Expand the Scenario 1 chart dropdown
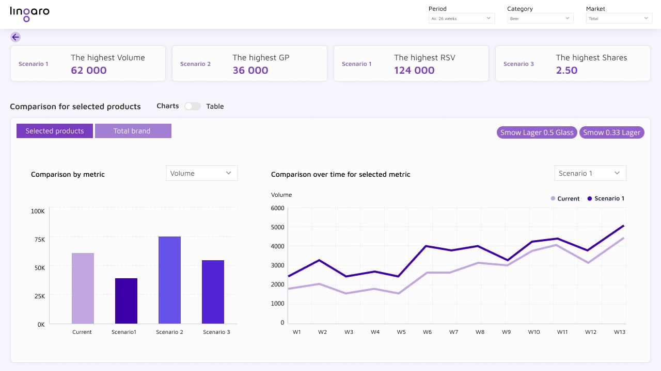This screenshot has height=371, width=661. click(x=590, y=173)
